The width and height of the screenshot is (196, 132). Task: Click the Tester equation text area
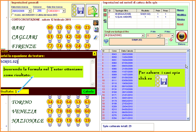point(45,73)
